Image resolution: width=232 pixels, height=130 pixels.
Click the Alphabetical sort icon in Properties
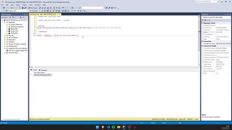click(x=206, y=20)
